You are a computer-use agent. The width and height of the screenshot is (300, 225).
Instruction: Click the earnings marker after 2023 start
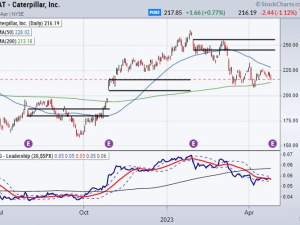193,143
